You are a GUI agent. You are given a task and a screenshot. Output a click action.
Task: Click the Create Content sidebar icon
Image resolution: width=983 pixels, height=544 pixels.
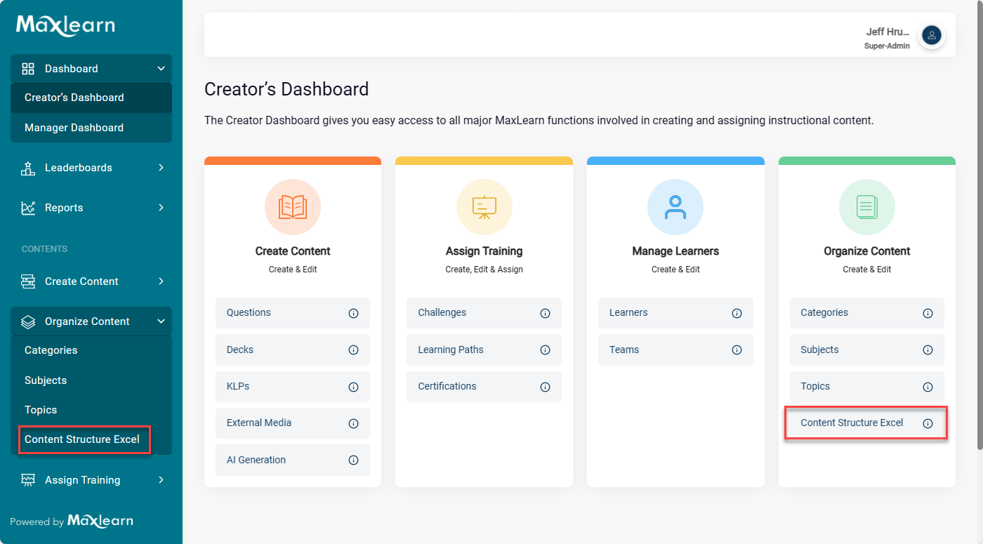(28, 281)
